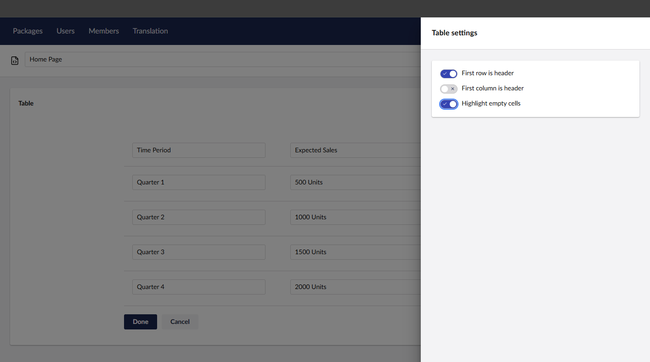This screenshot has width=650, height=362.
Task: Select the Quarter 2 cell
Action: click(198, 217)
